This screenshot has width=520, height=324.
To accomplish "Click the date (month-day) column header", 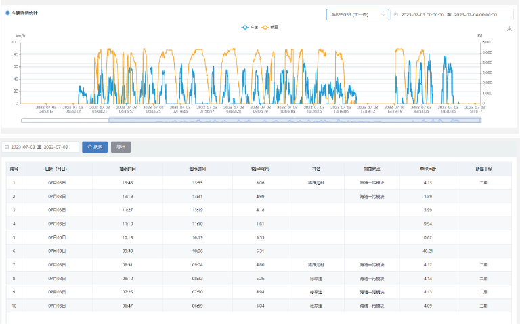I will coord(56,169).
